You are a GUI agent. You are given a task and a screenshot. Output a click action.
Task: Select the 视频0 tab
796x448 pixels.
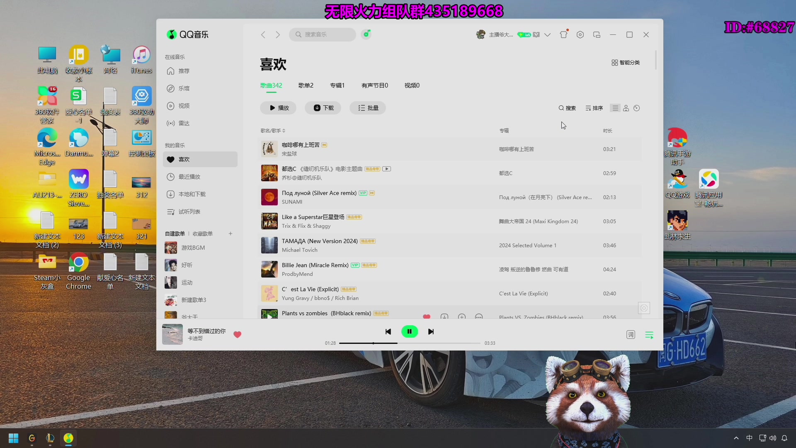[x=412, y=85]
